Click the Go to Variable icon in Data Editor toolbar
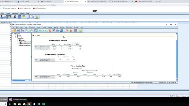The image size is (189, 106). (x=2, y=17)
